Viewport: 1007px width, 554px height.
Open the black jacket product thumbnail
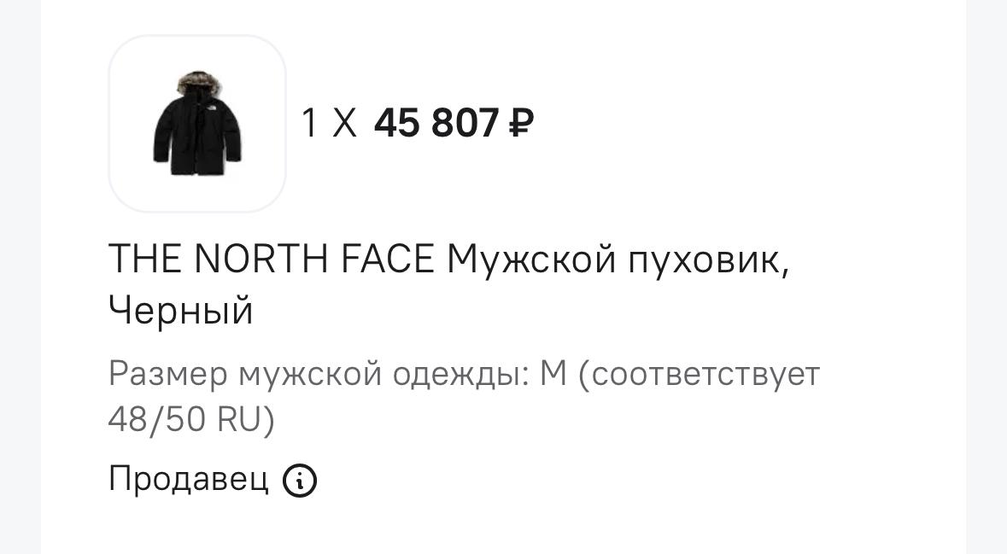(197, 124)
